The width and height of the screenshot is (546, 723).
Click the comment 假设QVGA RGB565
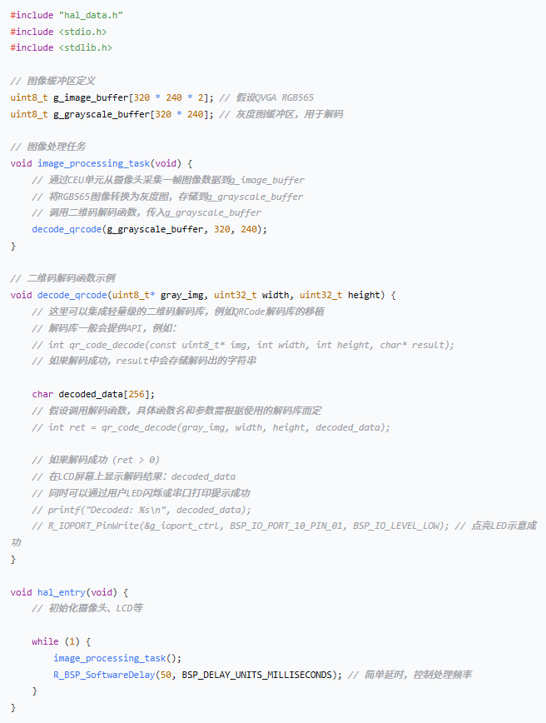(266, 97)
